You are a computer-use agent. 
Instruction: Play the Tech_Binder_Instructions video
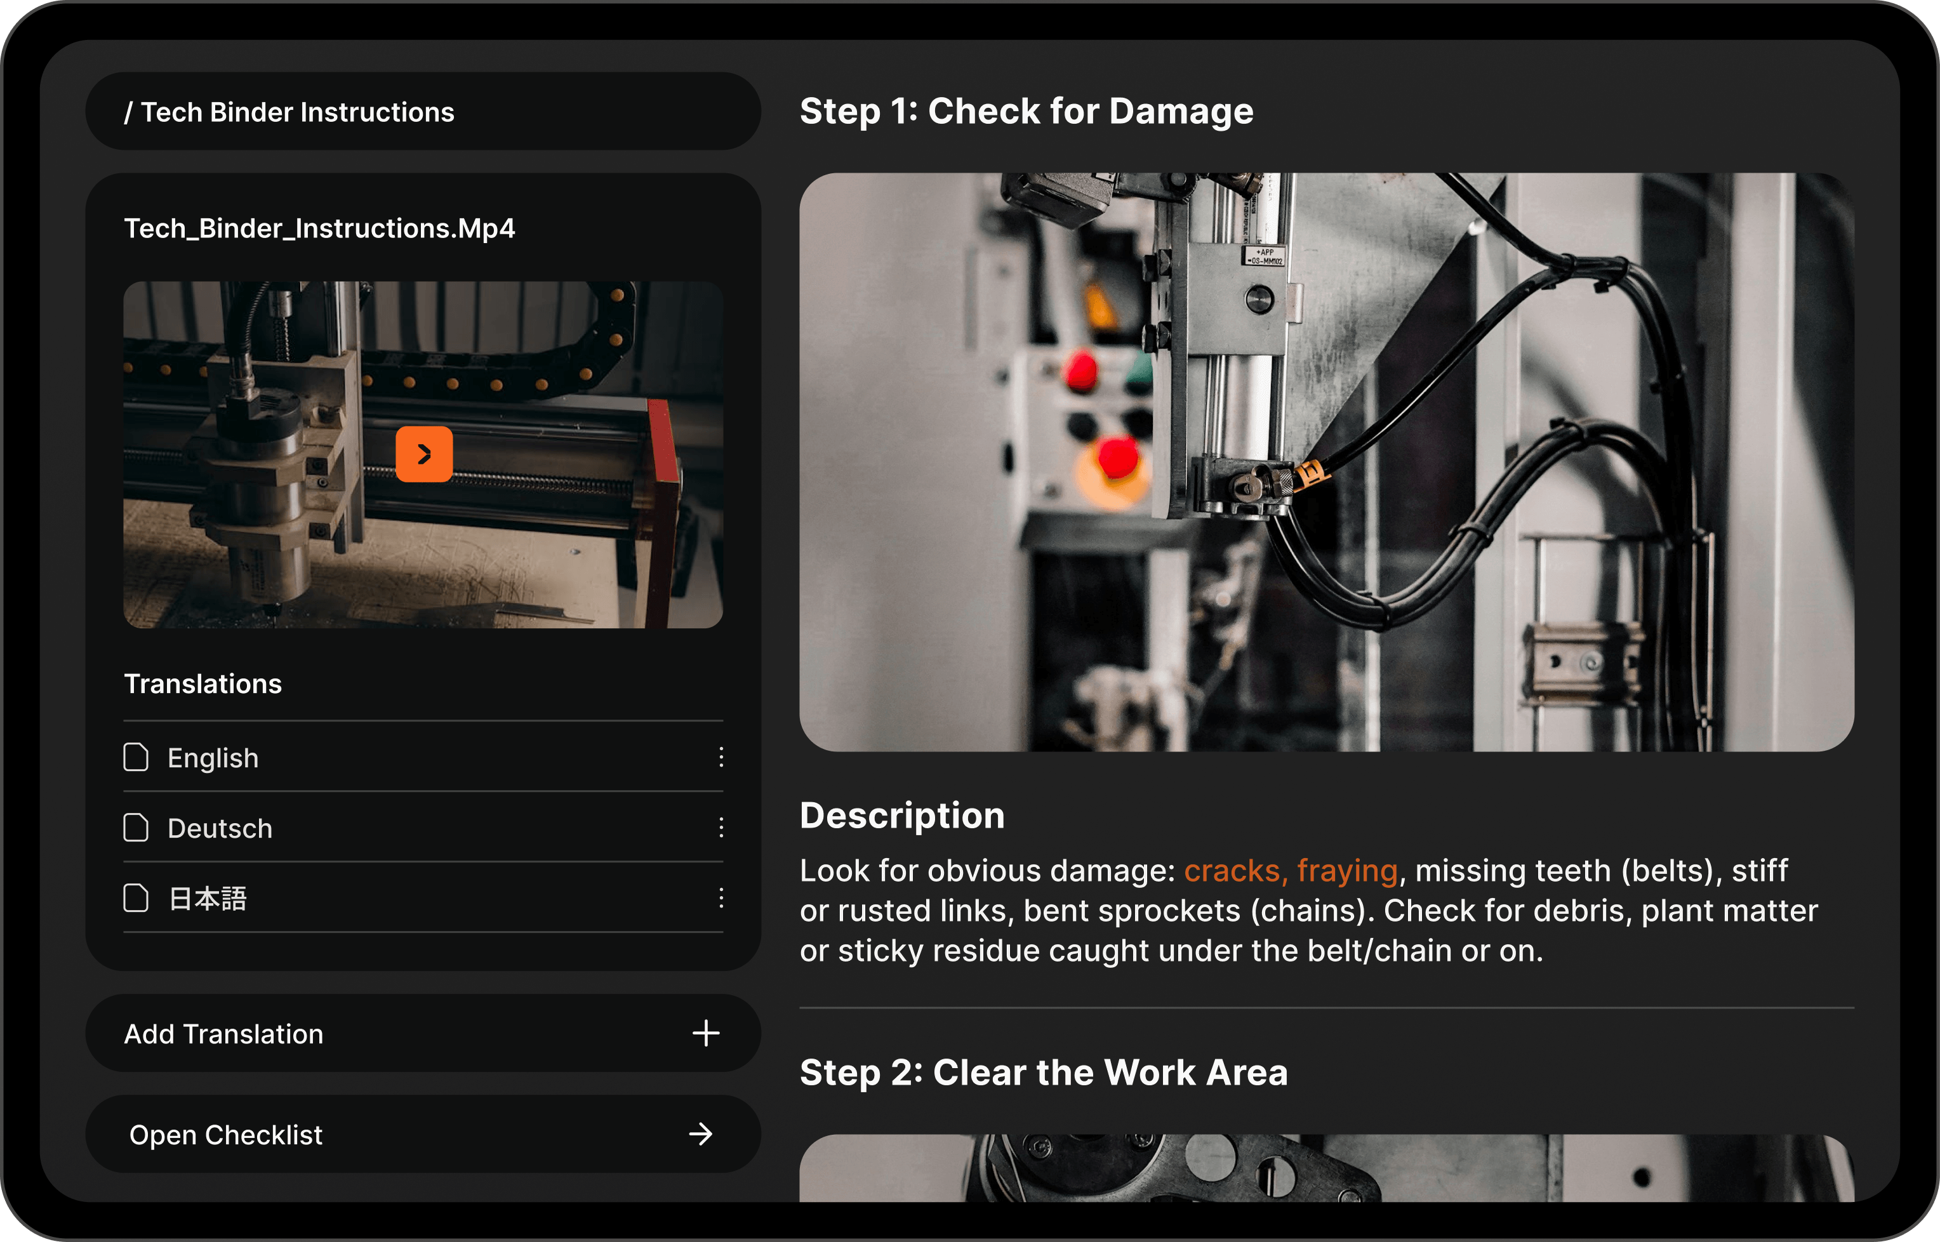(x=423, y=454)
